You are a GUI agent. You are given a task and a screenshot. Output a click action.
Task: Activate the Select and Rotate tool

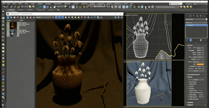(48, 7)
